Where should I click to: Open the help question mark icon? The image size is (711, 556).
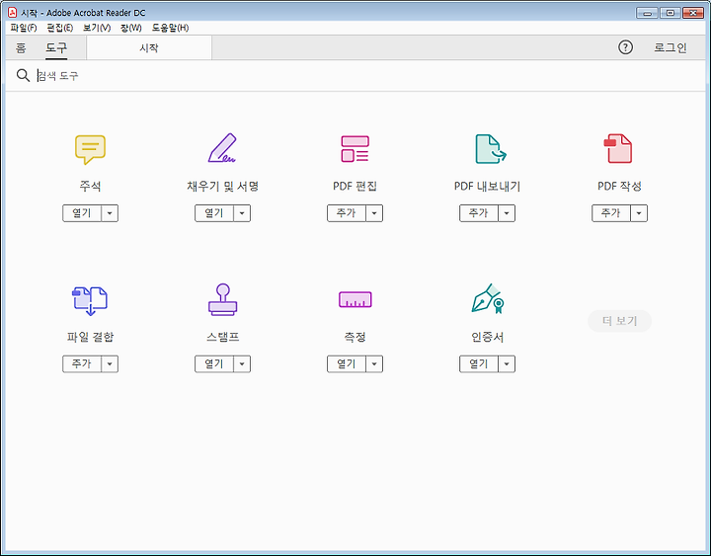pyautogui.click(x=625, y=47)
